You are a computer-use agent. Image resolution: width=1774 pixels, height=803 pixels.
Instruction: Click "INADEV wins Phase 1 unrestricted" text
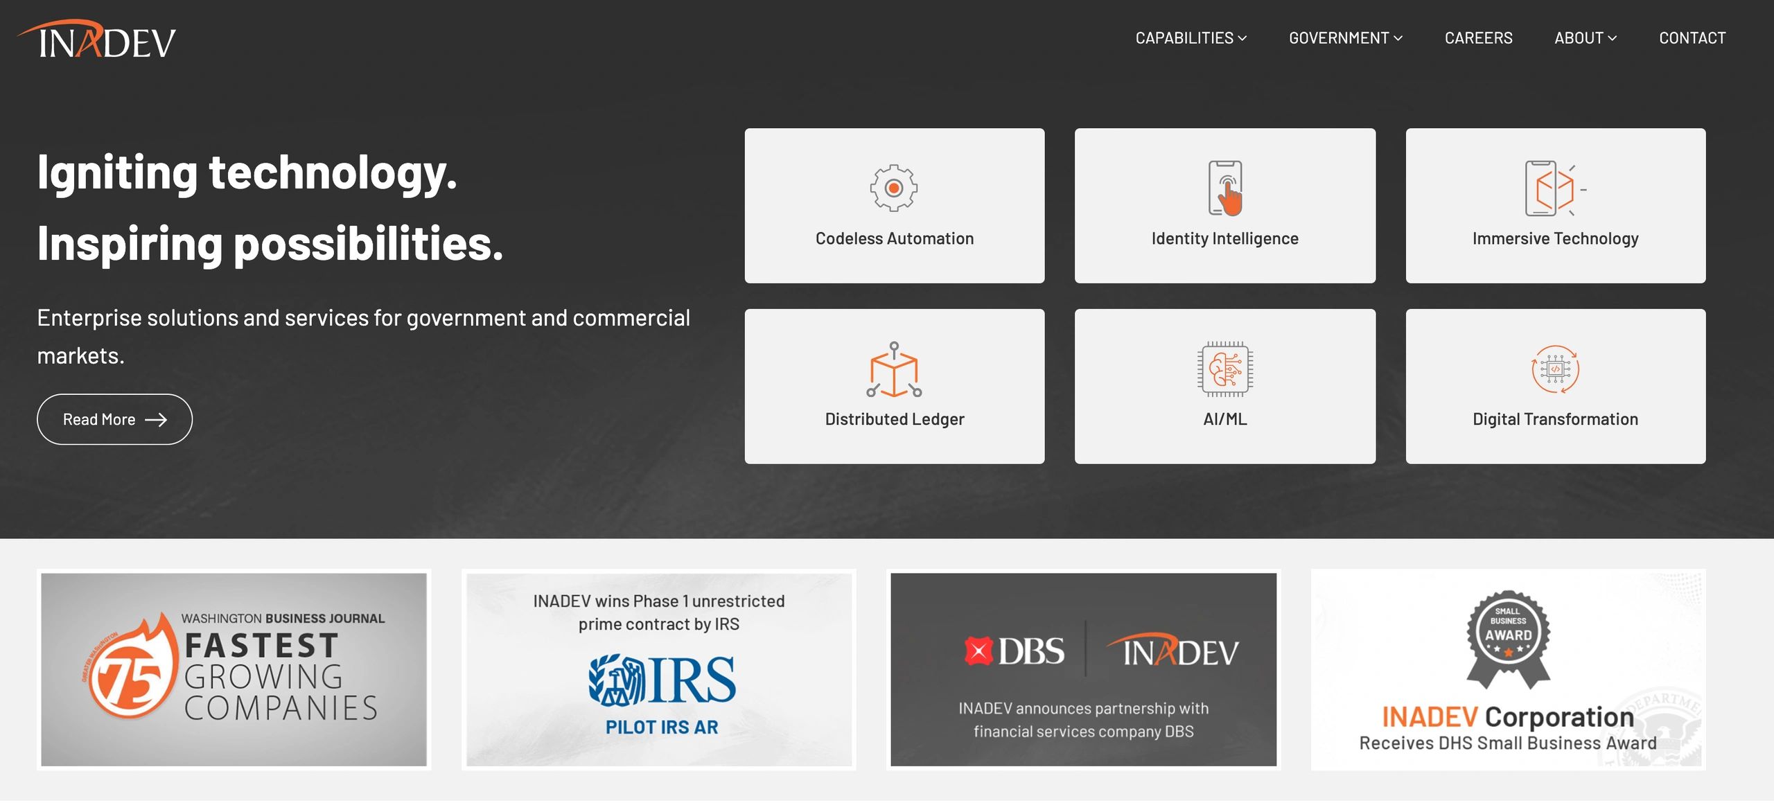[x=659, y=601]
